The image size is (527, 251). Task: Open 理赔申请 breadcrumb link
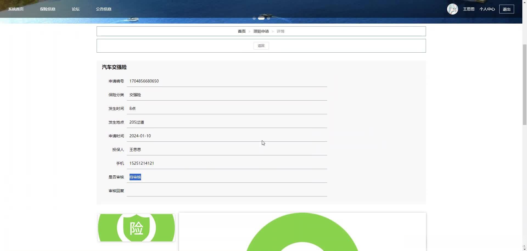(261, 31)
